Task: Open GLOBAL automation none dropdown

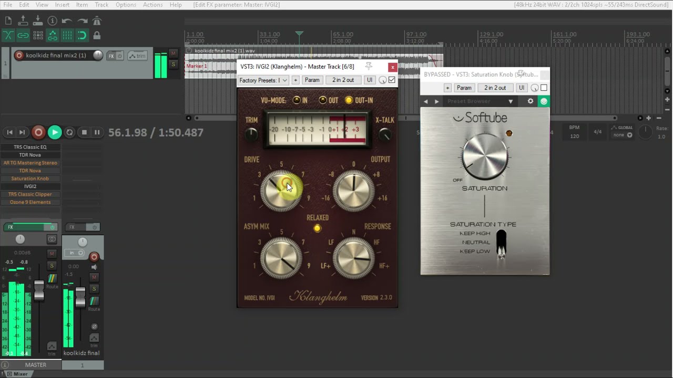Action: [x=623, y=135]
